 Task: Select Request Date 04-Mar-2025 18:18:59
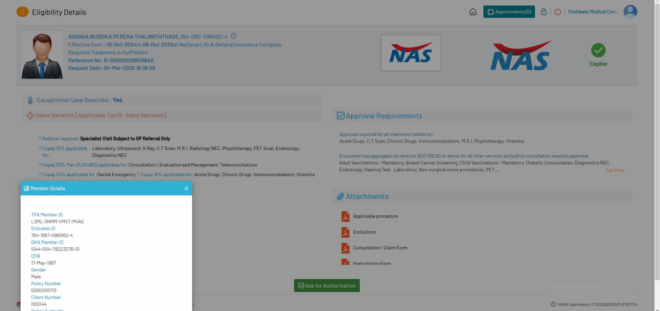(x=112, y=68)
